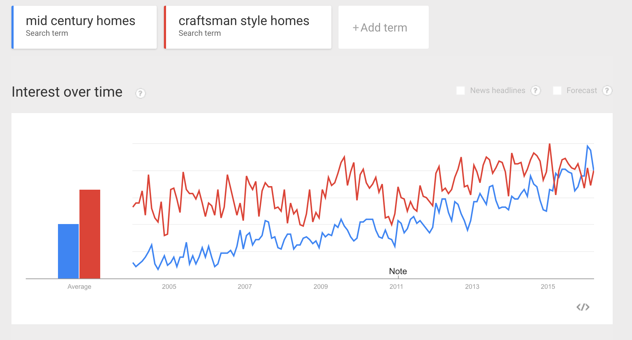632x340 pixels.
Task: Enable the News headlines checkbox
Action: [461, 91]
